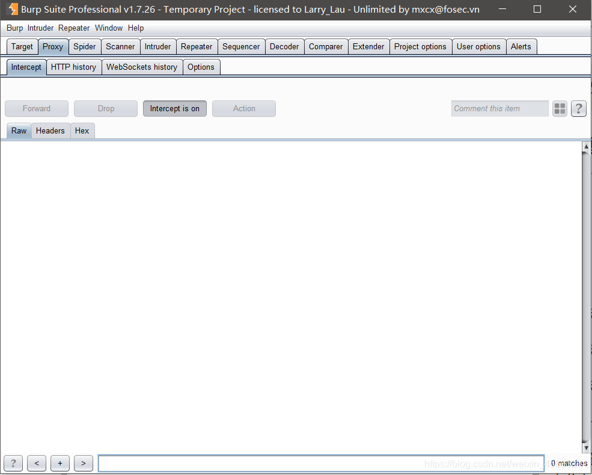592x475 pixels.
Task: Click the search text field at bottom
Action: coord(322,464)
